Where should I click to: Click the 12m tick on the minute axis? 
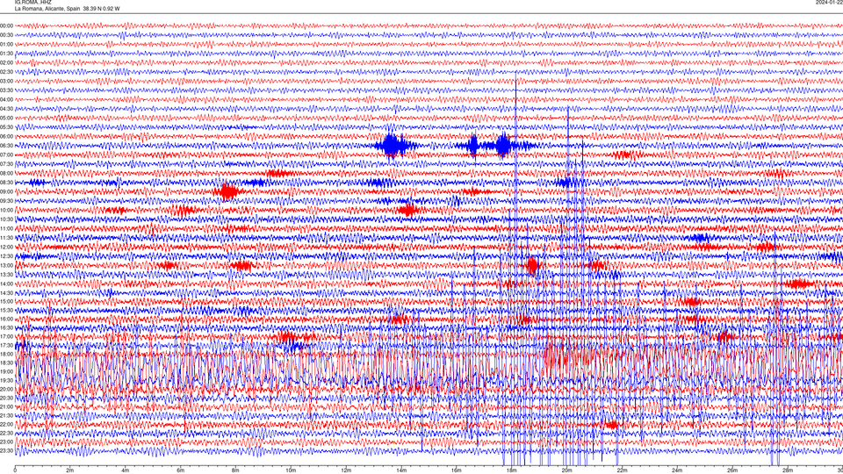[346, 470]
